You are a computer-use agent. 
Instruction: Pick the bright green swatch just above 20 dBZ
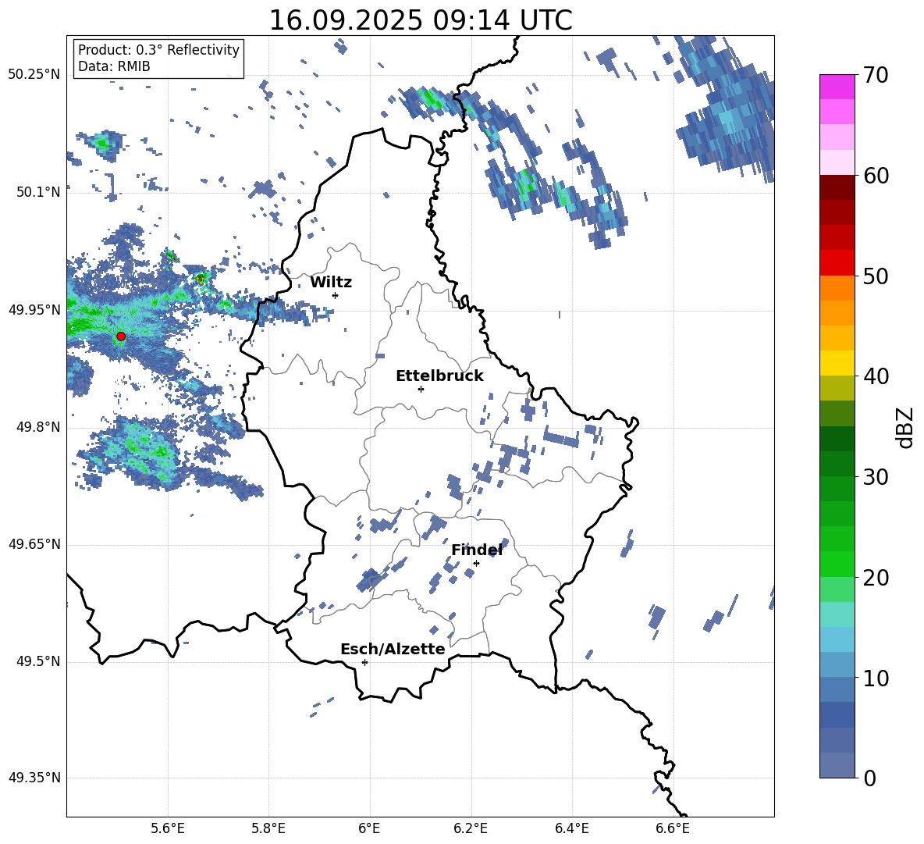pyautogui.click(x=837, y=564)
